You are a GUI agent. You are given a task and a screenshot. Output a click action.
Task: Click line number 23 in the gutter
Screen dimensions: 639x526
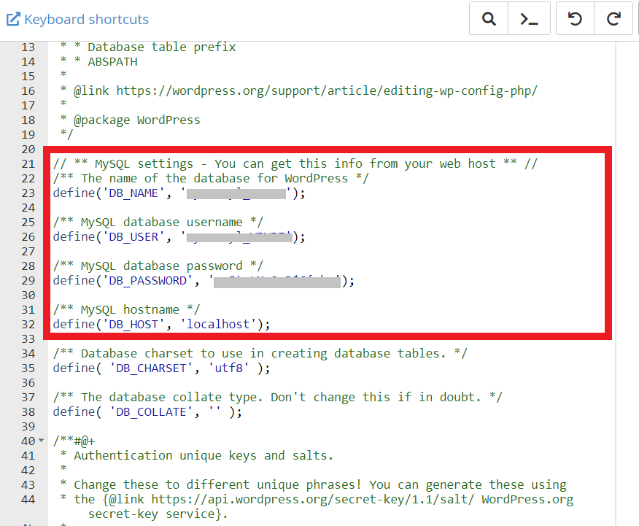point(28,193)
